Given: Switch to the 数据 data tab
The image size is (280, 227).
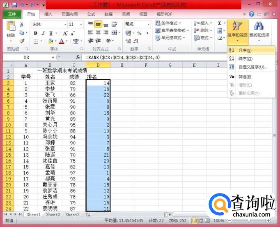Looking at the screenshot, I should [108, 14].
